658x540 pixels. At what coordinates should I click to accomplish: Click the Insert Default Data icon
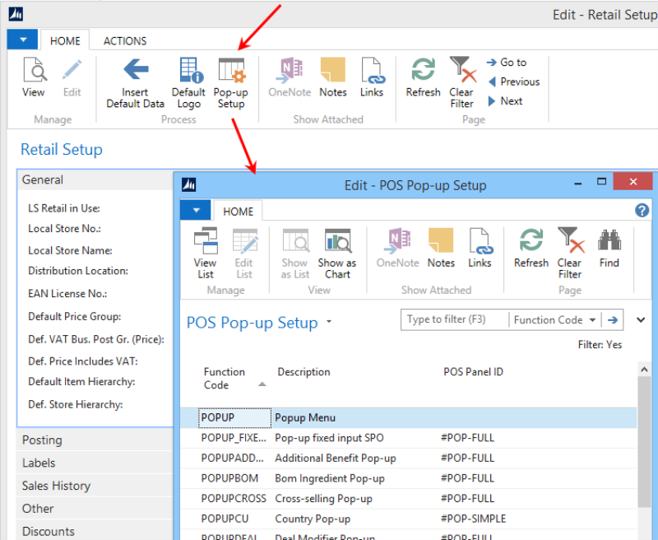pyautogui.click(x=135, y=78)
